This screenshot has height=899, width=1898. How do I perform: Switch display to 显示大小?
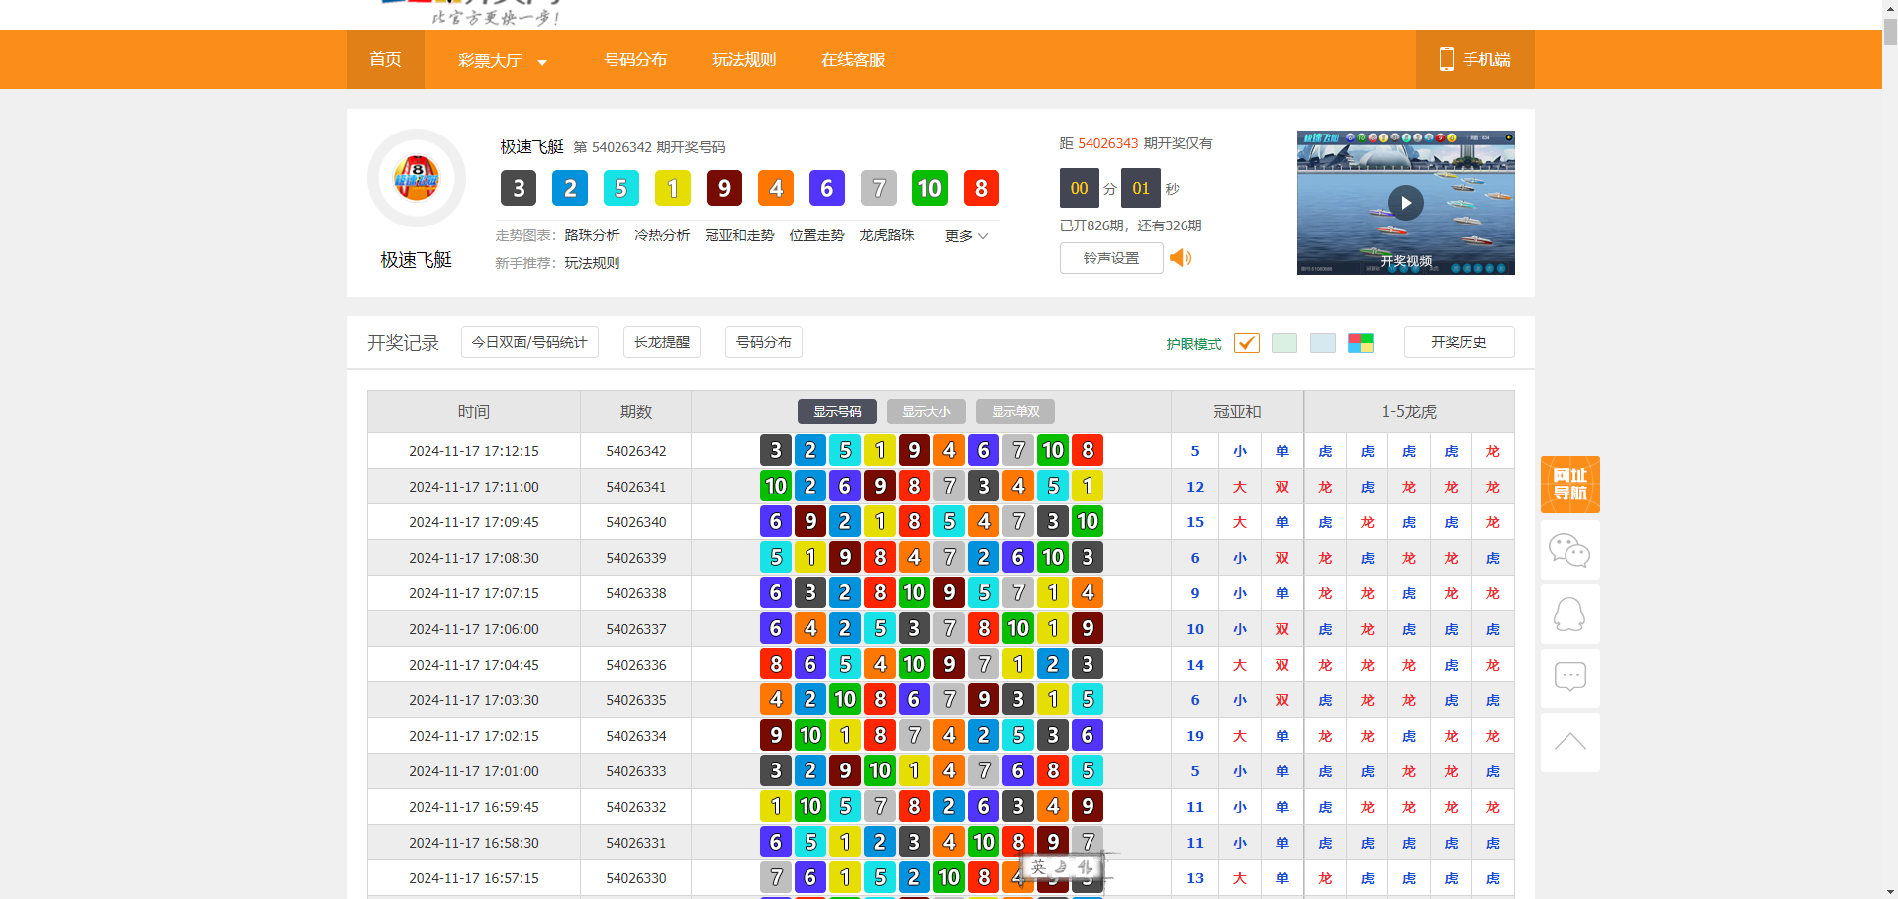pyautogui.click(x=925, y=411)
